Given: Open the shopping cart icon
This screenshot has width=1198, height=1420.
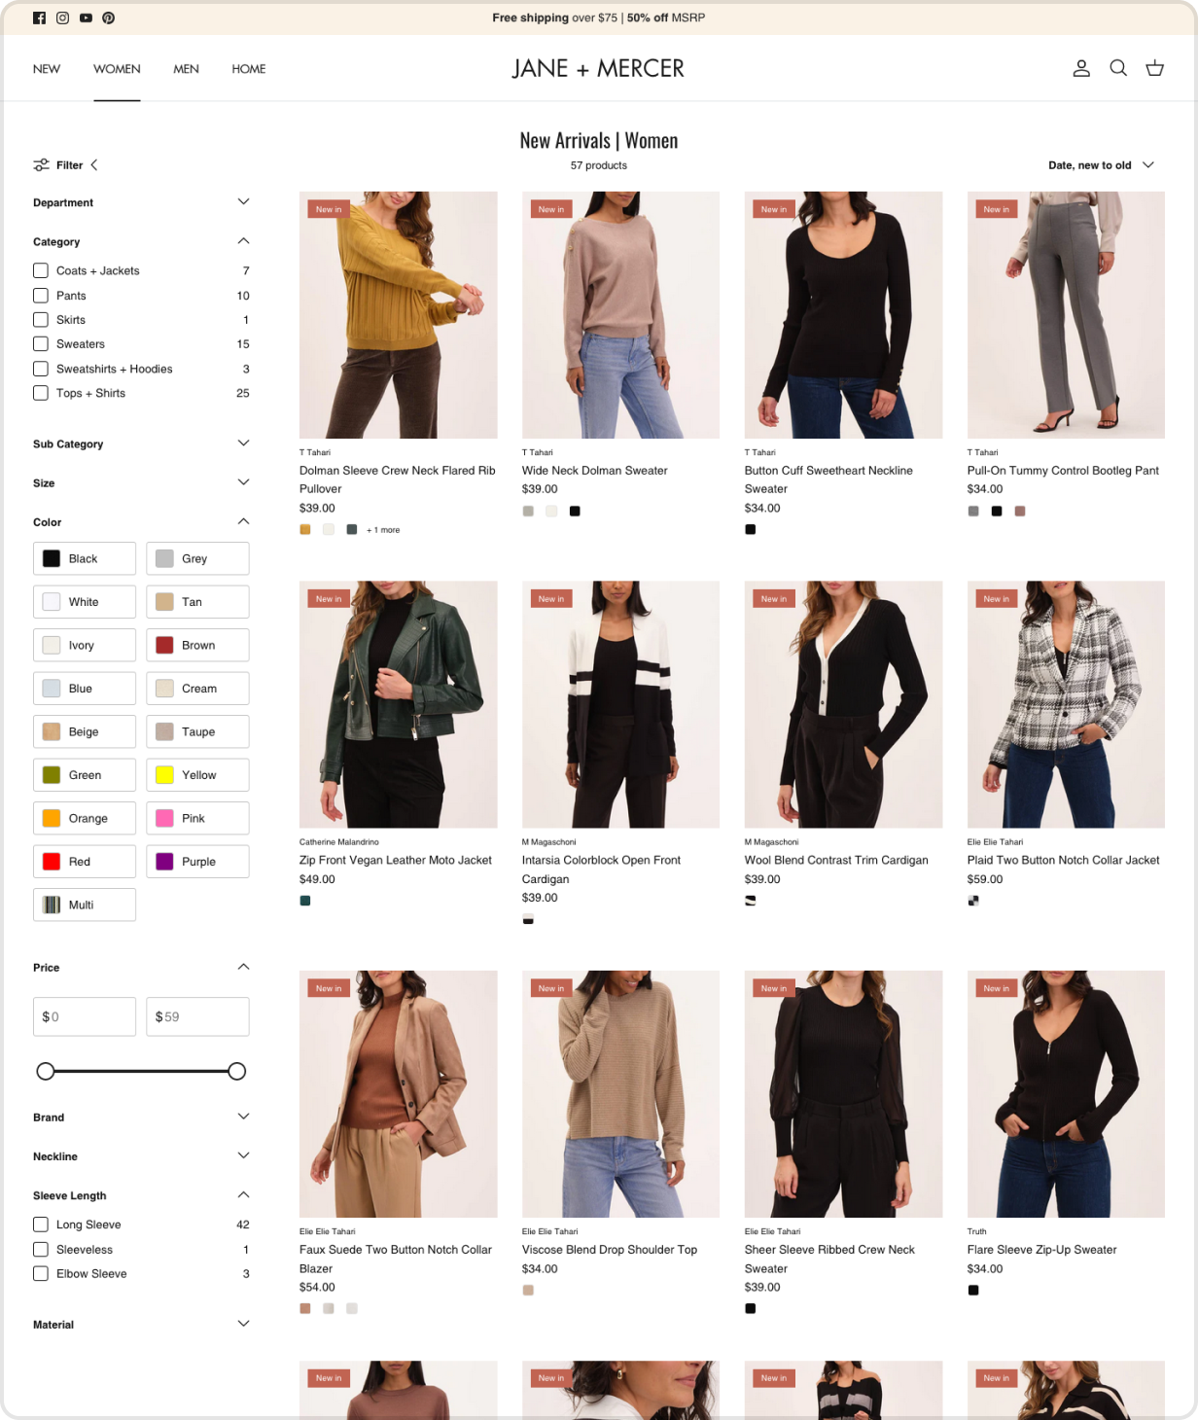Looking at the screenshot, I should tap(1155, 68).
